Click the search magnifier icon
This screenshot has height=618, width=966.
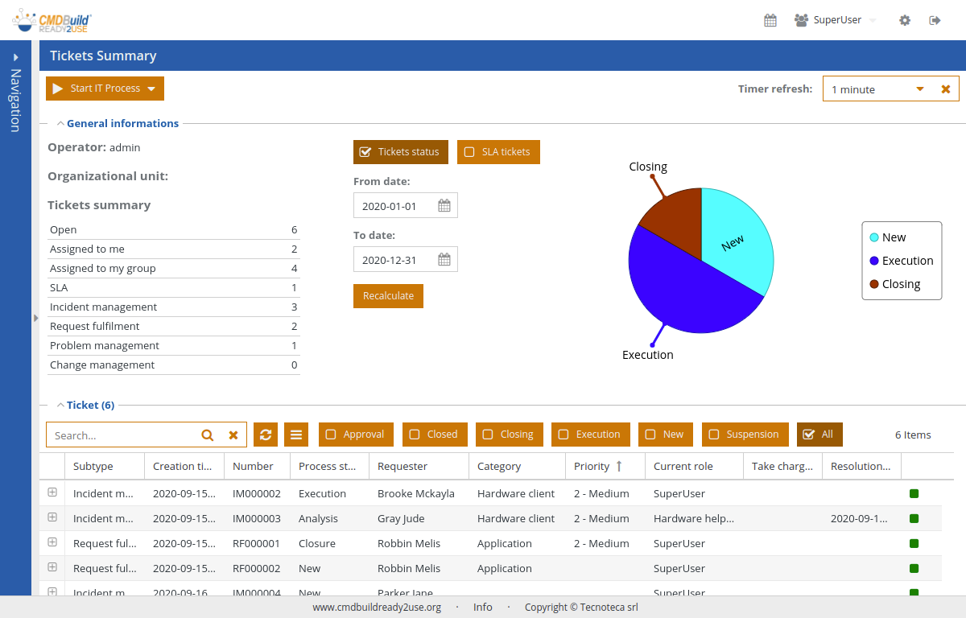208,435
